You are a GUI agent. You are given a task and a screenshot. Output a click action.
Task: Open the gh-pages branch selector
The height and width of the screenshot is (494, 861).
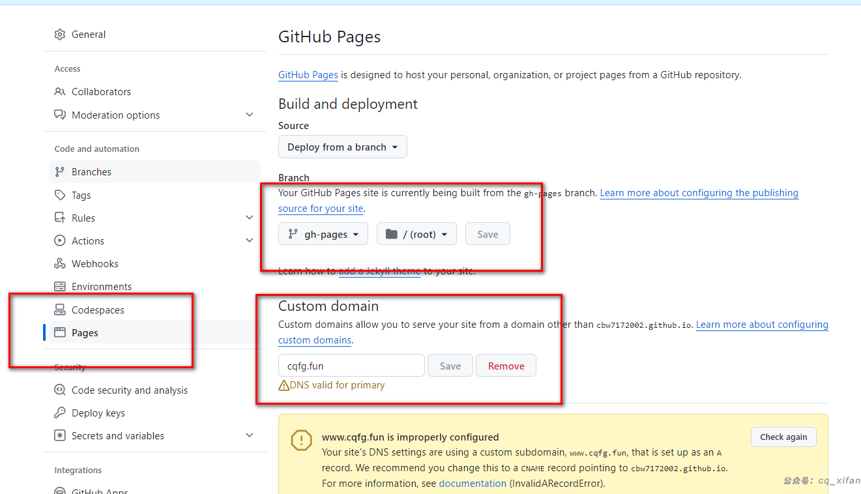pos(323,235)
